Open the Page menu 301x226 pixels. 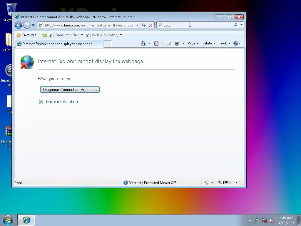(193, 43)
